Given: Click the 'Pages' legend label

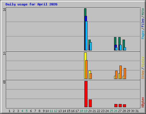Looking at the screenshot, I should (143, 35).
